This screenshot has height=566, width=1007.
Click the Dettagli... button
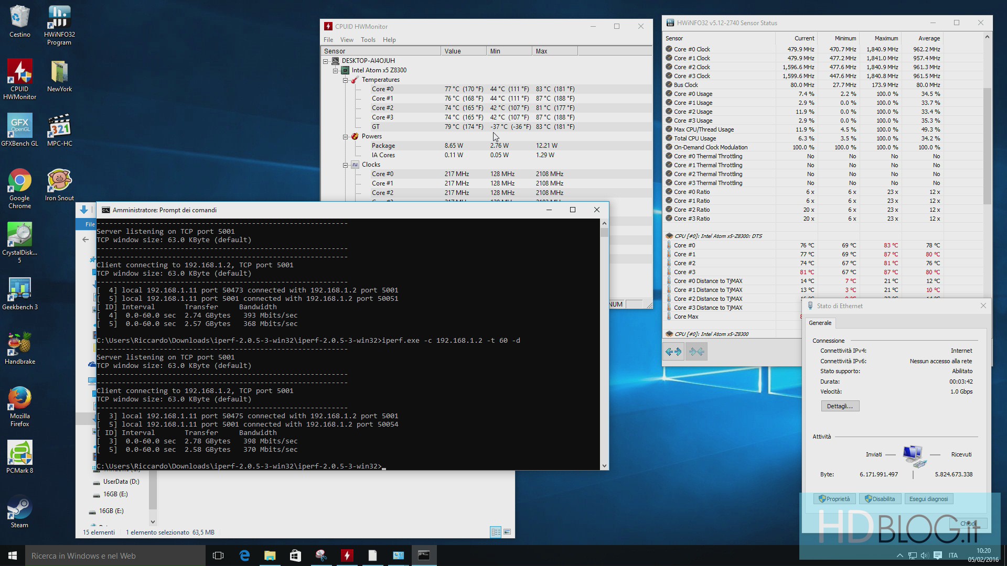click(840, 406)
